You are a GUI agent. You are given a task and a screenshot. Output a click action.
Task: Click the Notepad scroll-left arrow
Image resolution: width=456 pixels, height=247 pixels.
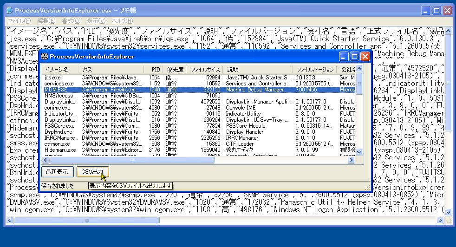coord(10,220)
